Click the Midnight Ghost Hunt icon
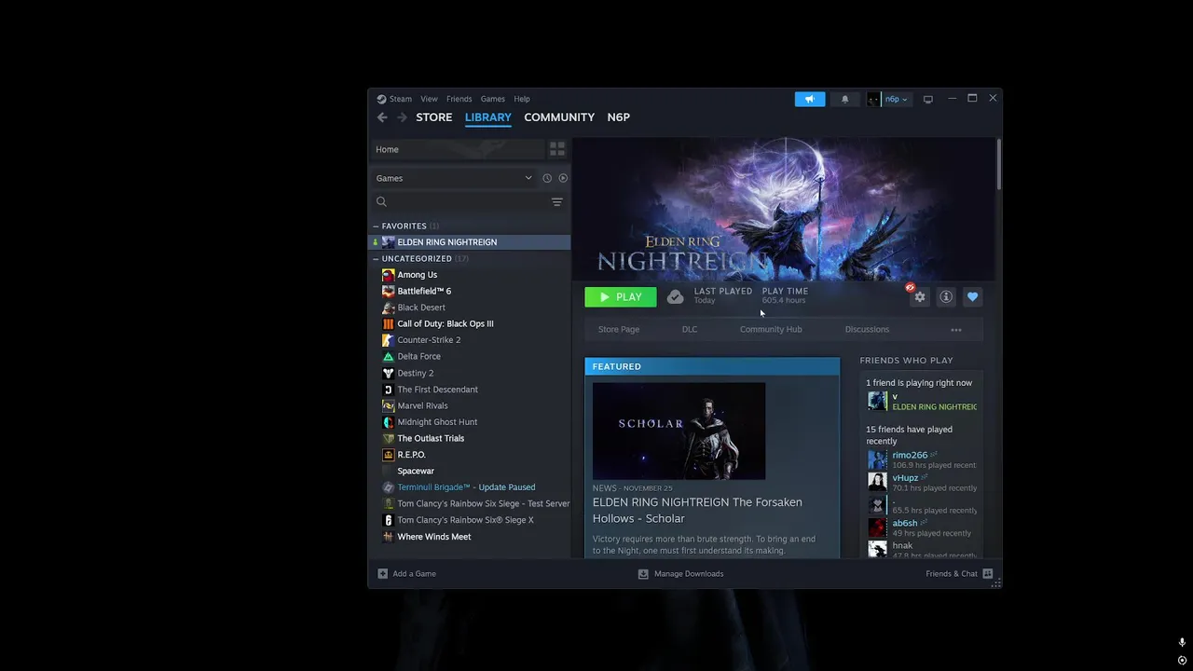Viewport: 1193px width, 671px height. tap(389, 422)
